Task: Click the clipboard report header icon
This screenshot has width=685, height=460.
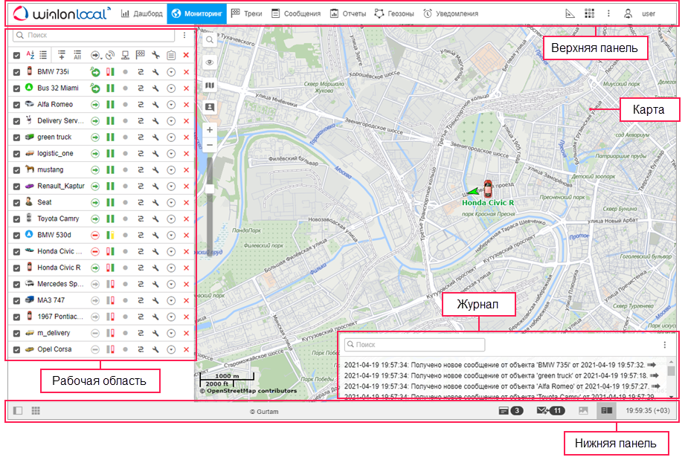Action: [171, 55]
